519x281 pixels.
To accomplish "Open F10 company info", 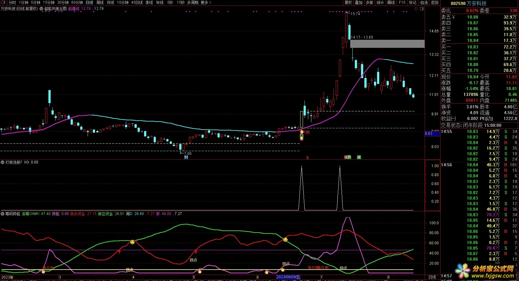I will [x=402, y=2].
